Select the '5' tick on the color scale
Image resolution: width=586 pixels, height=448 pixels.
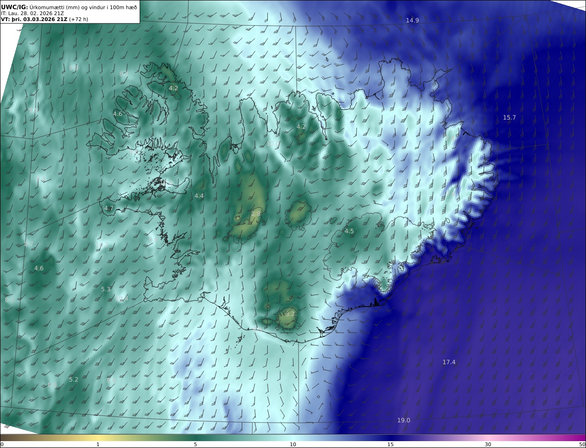pyautogui.click(x=195, y=444)
